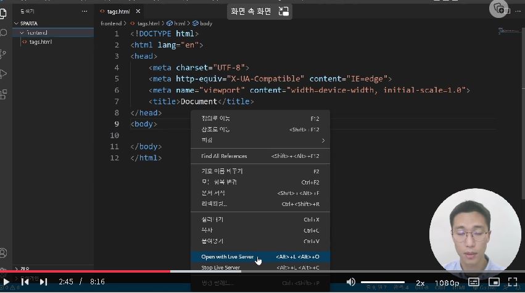Screen dimensions: 525x293
Task: Click the frontend breadcrumb segment
Action: tap(111, 23)
